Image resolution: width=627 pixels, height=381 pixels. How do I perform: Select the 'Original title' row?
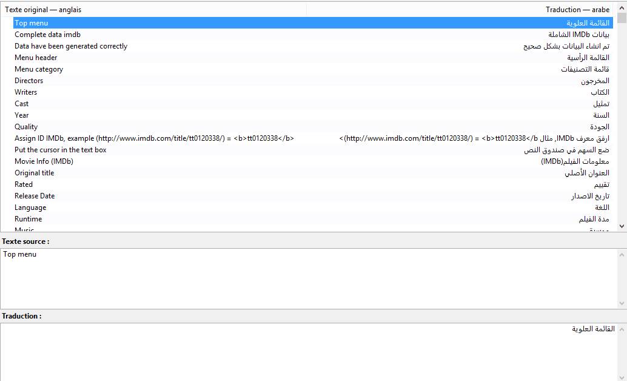click(x=313, y=173)
